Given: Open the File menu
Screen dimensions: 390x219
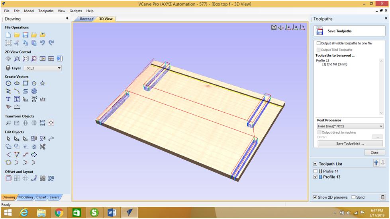Looking at the screenshot, I should [7, 11].
